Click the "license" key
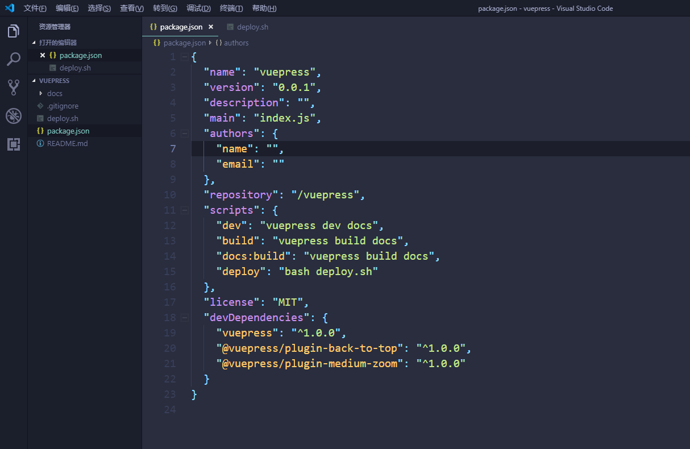Viewport: 690px width, 449px height. pos(232,302)
